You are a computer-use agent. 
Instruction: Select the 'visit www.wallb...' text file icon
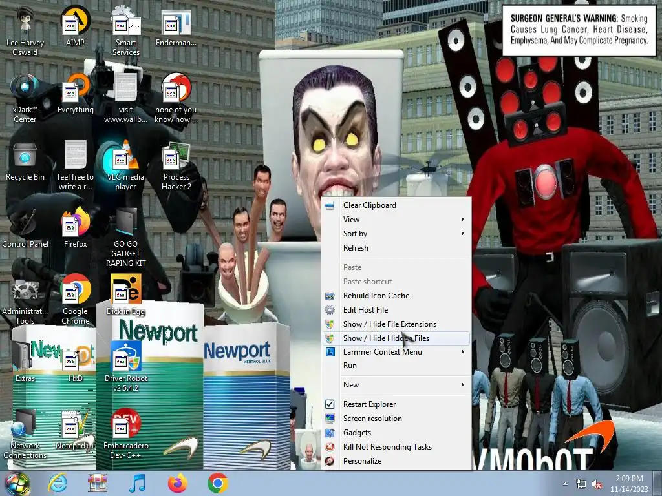(x=126, y=99)
